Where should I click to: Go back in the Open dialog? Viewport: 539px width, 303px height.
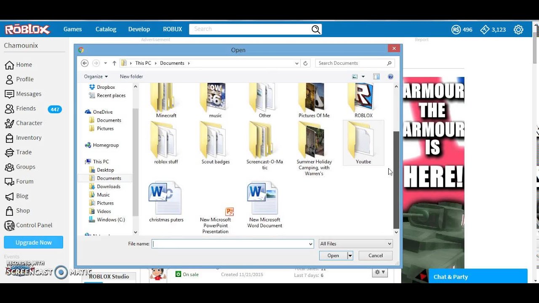(x=85, y=63)
